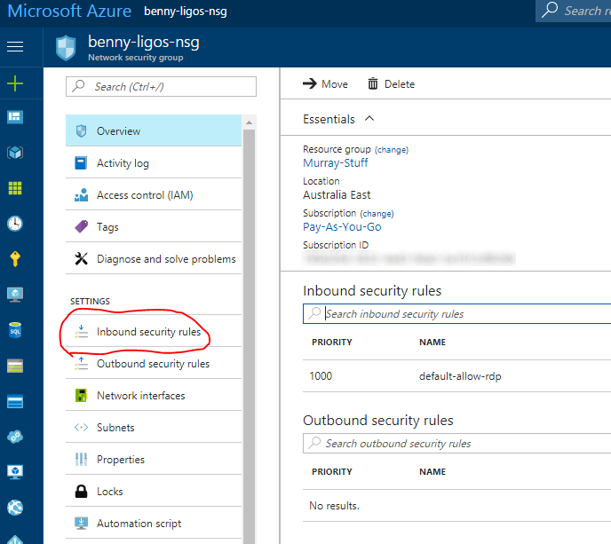
Task: Open SQL databases icon in sidebar
Action: pos(15,330)
